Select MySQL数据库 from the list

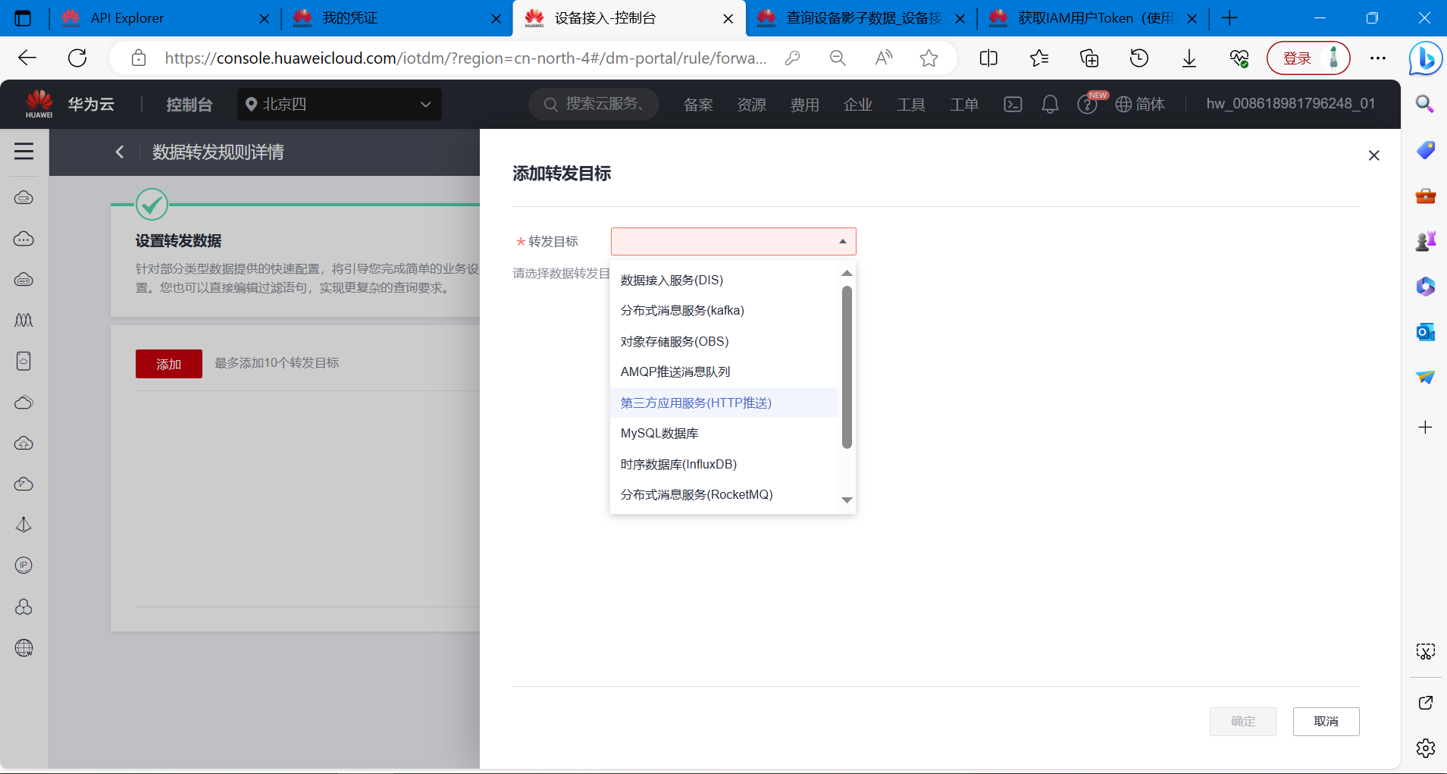click(725, 433)
